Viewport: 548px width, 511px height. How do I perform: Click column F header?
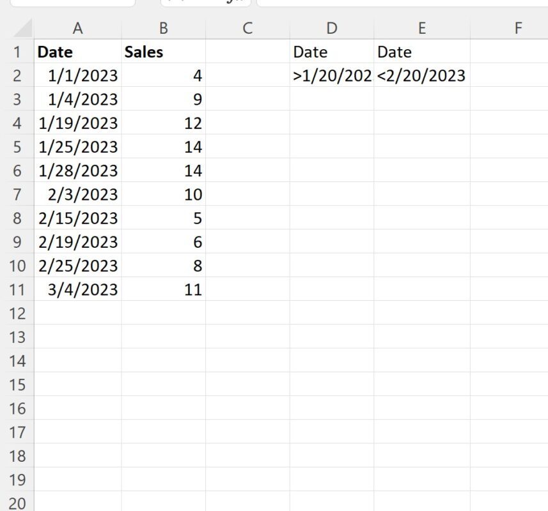coord(517,28)
